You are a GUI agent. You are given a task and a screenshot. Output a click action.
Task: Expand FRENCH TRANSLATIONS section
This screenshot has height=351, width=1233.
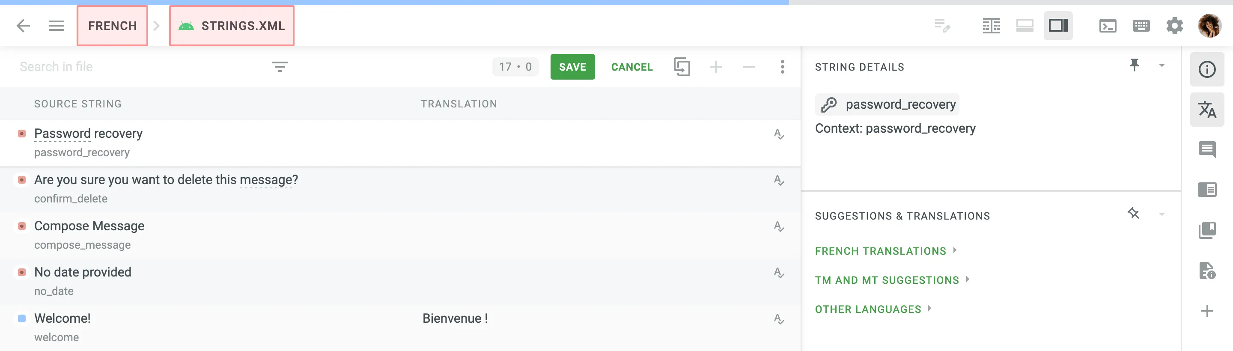pos(885,251)
